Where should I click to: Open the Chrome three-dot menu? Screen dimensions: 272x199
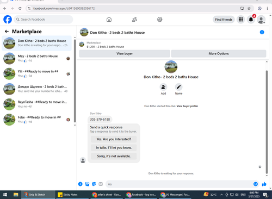[267, 8]
